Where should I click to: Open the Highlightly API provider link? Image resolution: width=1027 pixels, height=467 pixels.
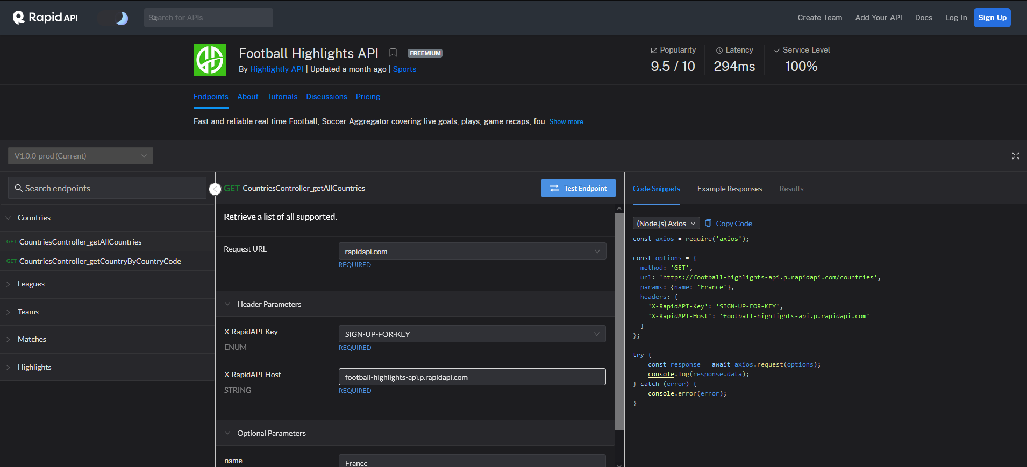point(276,69)
